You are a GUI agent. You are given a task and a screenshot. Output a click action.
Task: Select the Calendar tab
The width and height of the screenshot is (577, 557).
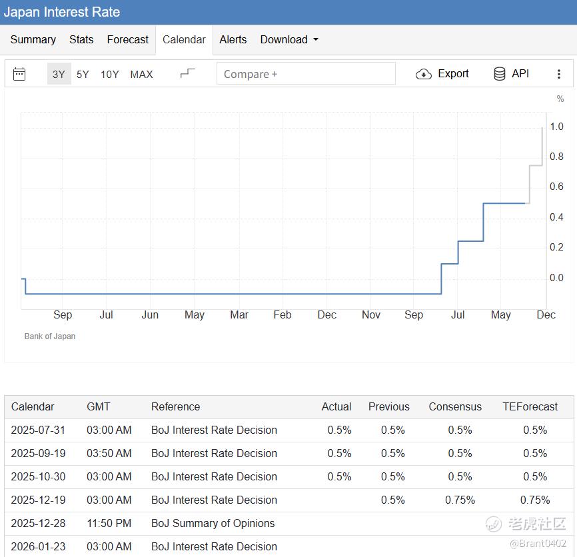184,39
